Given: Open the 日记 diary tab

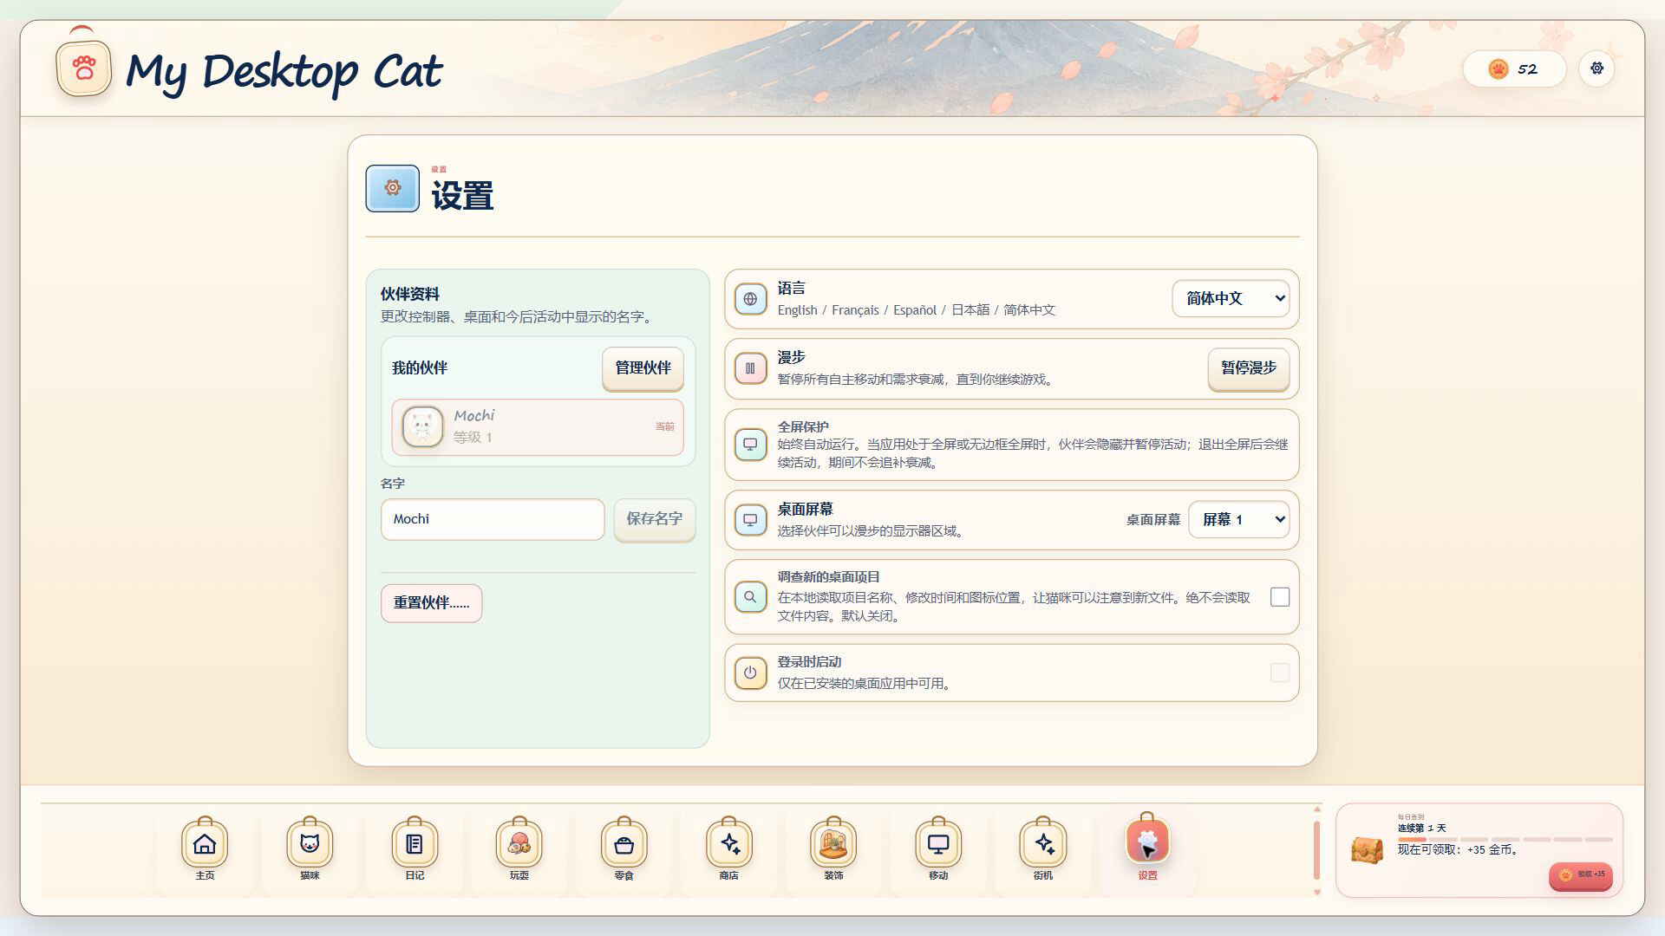Looking at the screenshot, I should (x=415, y=849).
